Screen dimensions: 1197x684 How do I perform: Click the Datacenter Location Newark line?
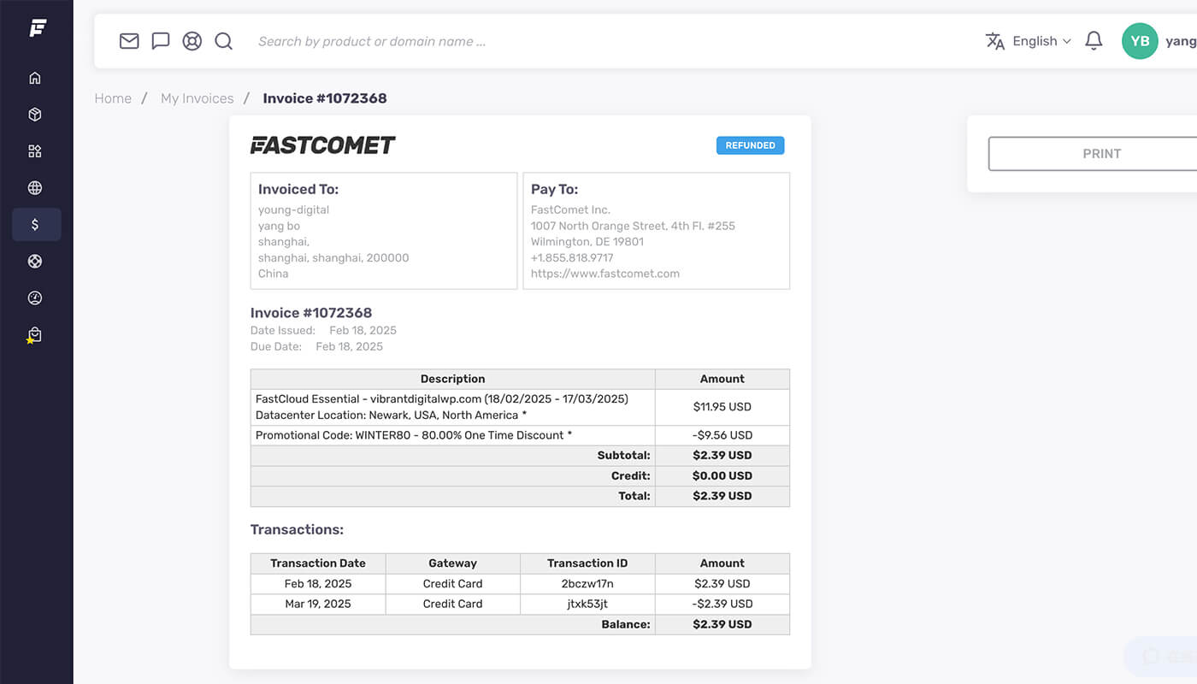[x=391, y=416]
